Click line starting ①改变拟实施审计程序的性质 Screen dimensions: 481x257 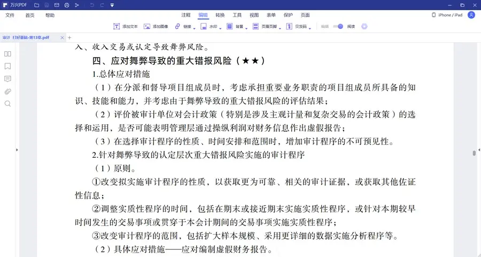pyautogui.click(x=254, y=182)
